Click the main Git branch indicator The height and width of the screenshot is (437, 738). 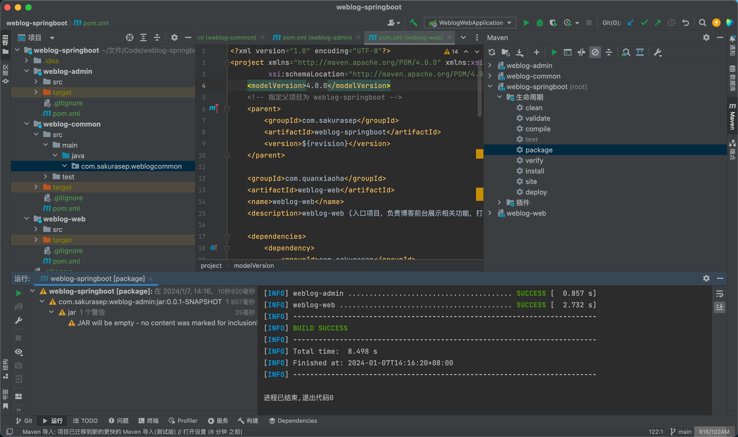point(681,431)
